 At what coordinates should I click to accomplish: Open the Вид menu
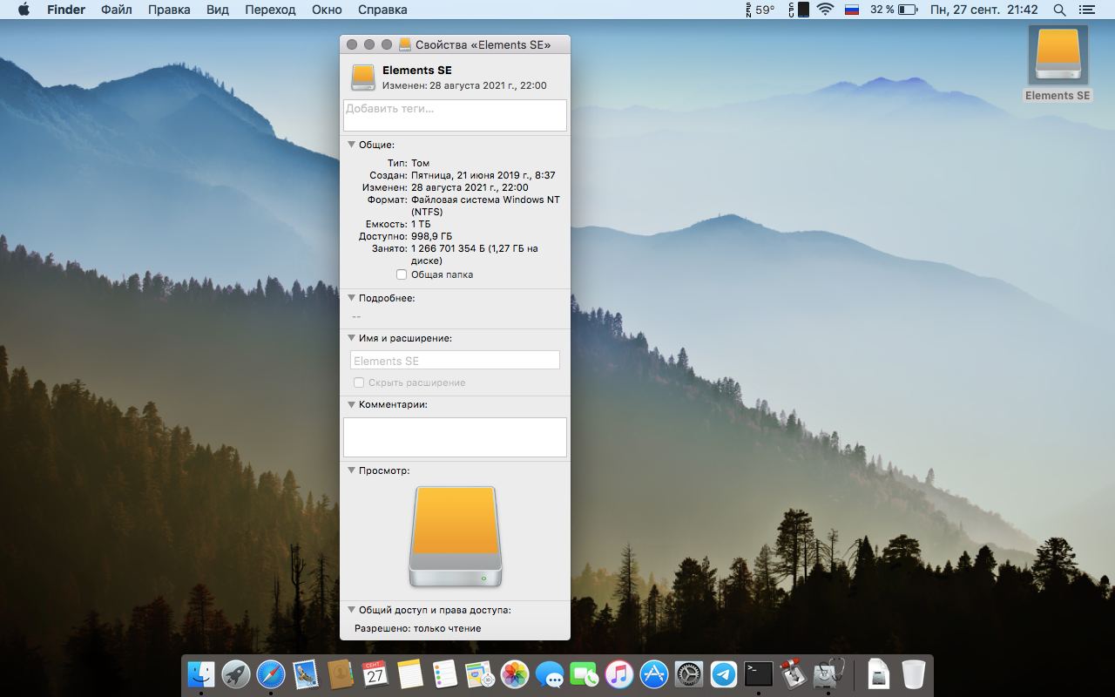tap(218, 10)
